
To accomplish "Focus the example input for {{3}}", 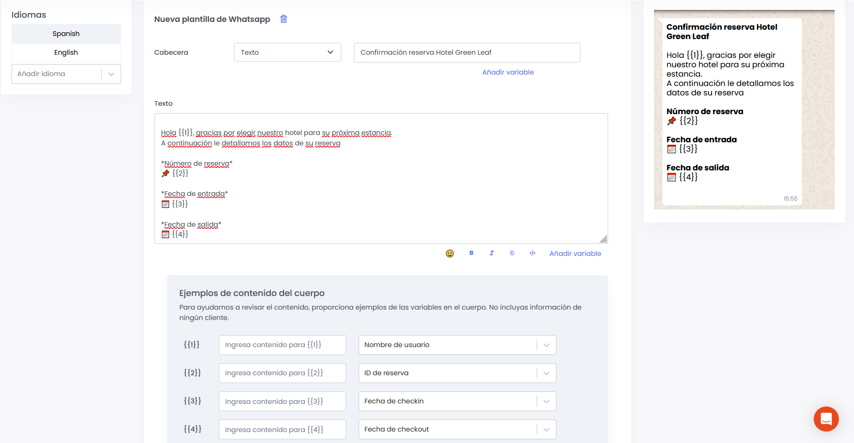I will [x=282, y=401].
